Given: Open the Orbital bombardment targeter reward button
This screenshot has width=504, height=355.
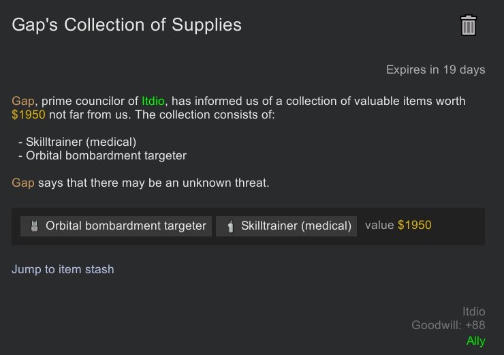Looking at the screenshot, I should [116, 226].
